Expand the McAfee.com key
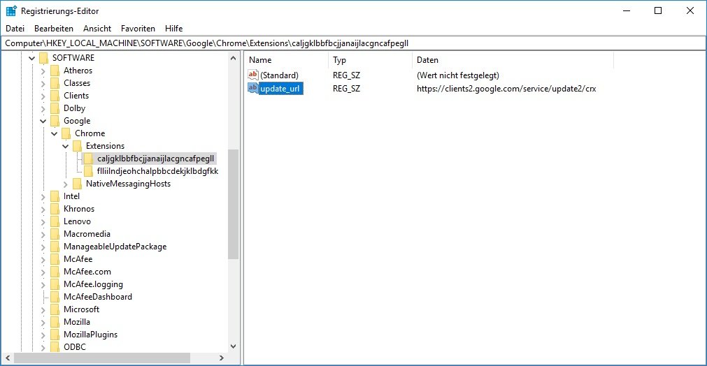This screenshot has width=707, height=366. tap(43, 272)
